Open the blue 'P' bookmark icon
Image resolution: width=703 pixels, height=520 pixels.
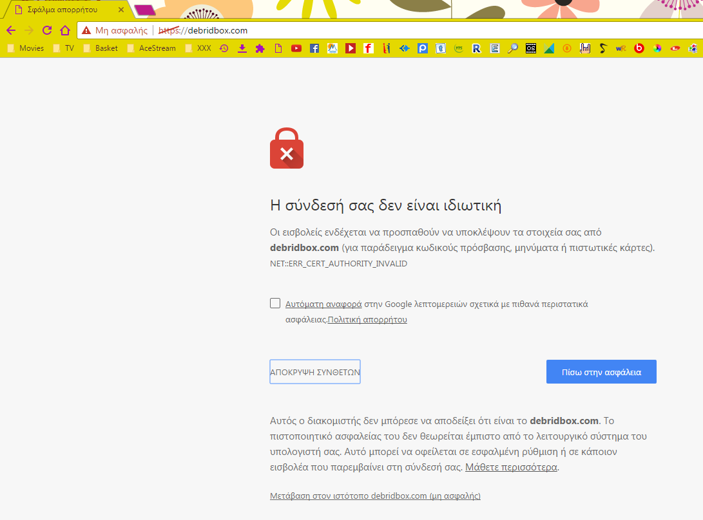(x=423, y=48)
